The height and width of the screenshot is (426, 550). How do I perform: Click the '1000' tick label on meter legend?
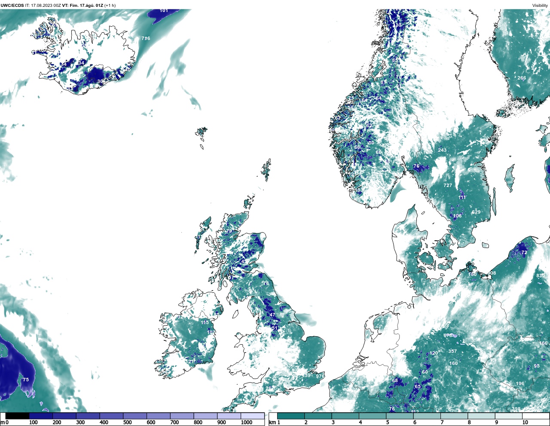247,423
